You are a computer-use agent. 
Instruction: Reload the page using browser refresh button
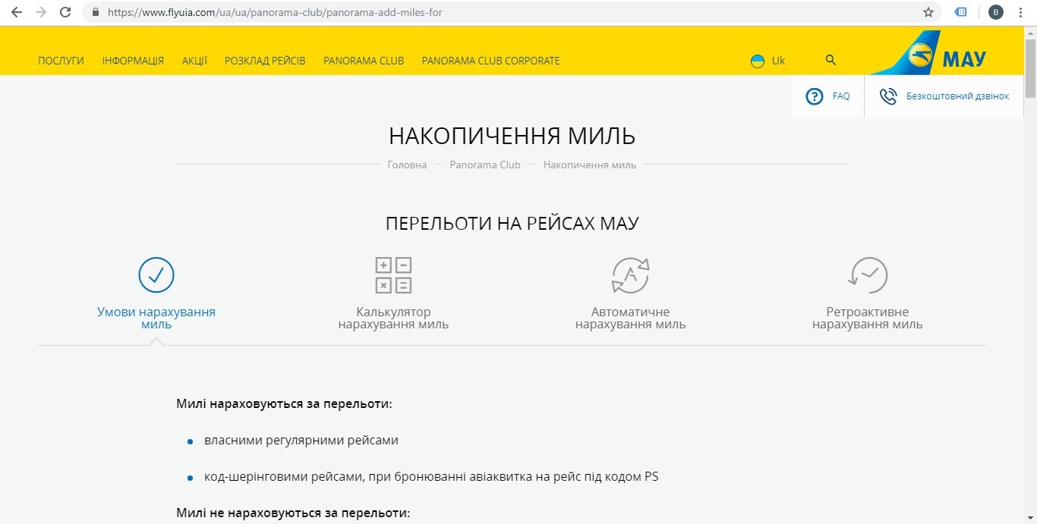65,12
